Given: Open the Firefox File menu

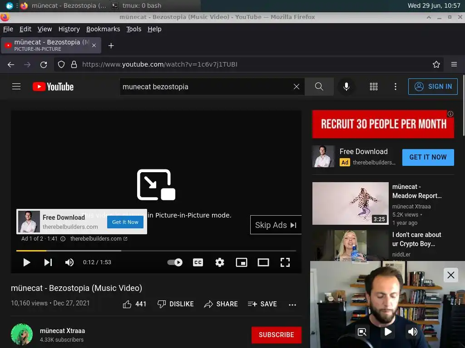Looking at the screenshot, I should 8,29.
